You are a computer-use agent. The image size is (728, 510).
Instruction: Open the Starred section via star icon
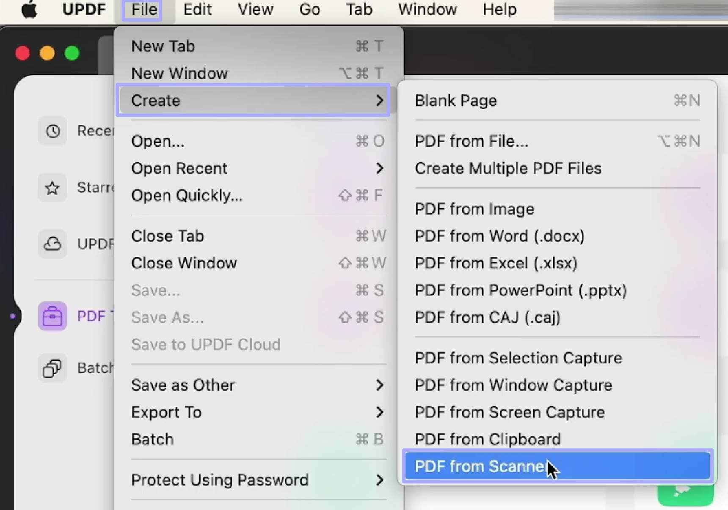[52, 187]
